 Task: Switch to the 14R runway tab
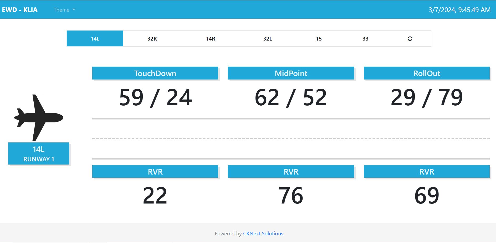point(211,39)
